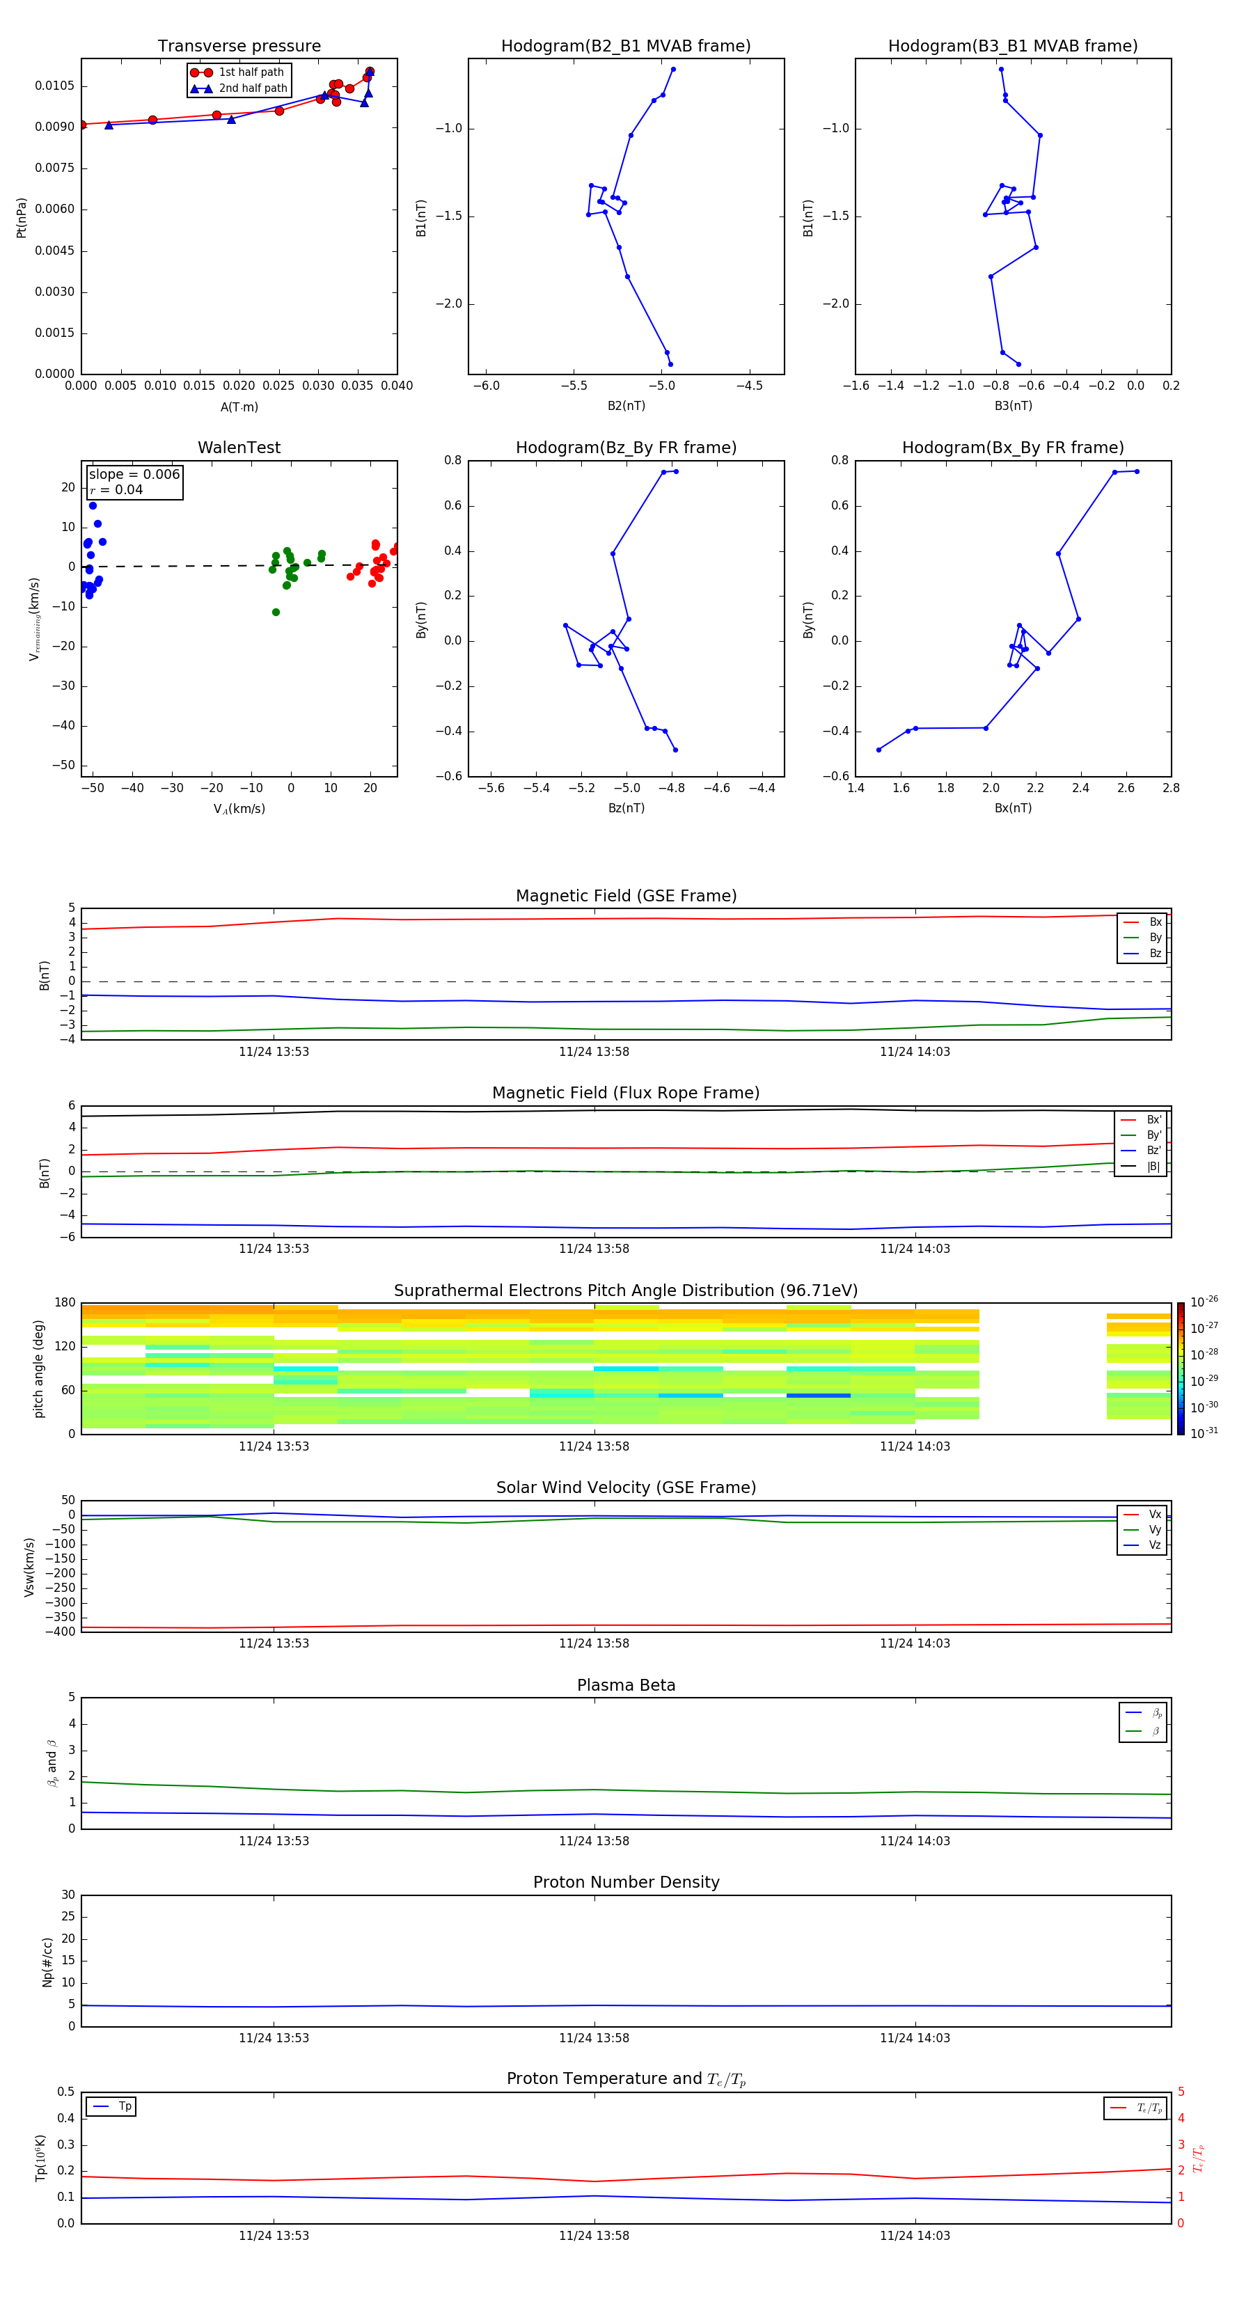Viewport: 1253px width, 2297px height.
Task: Click 'Proton Temperature and Te/Tp' title
Action: [x=626, y=2081]
